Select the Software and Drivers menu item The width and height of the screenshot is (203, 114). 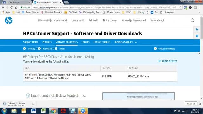pos(67,42)
